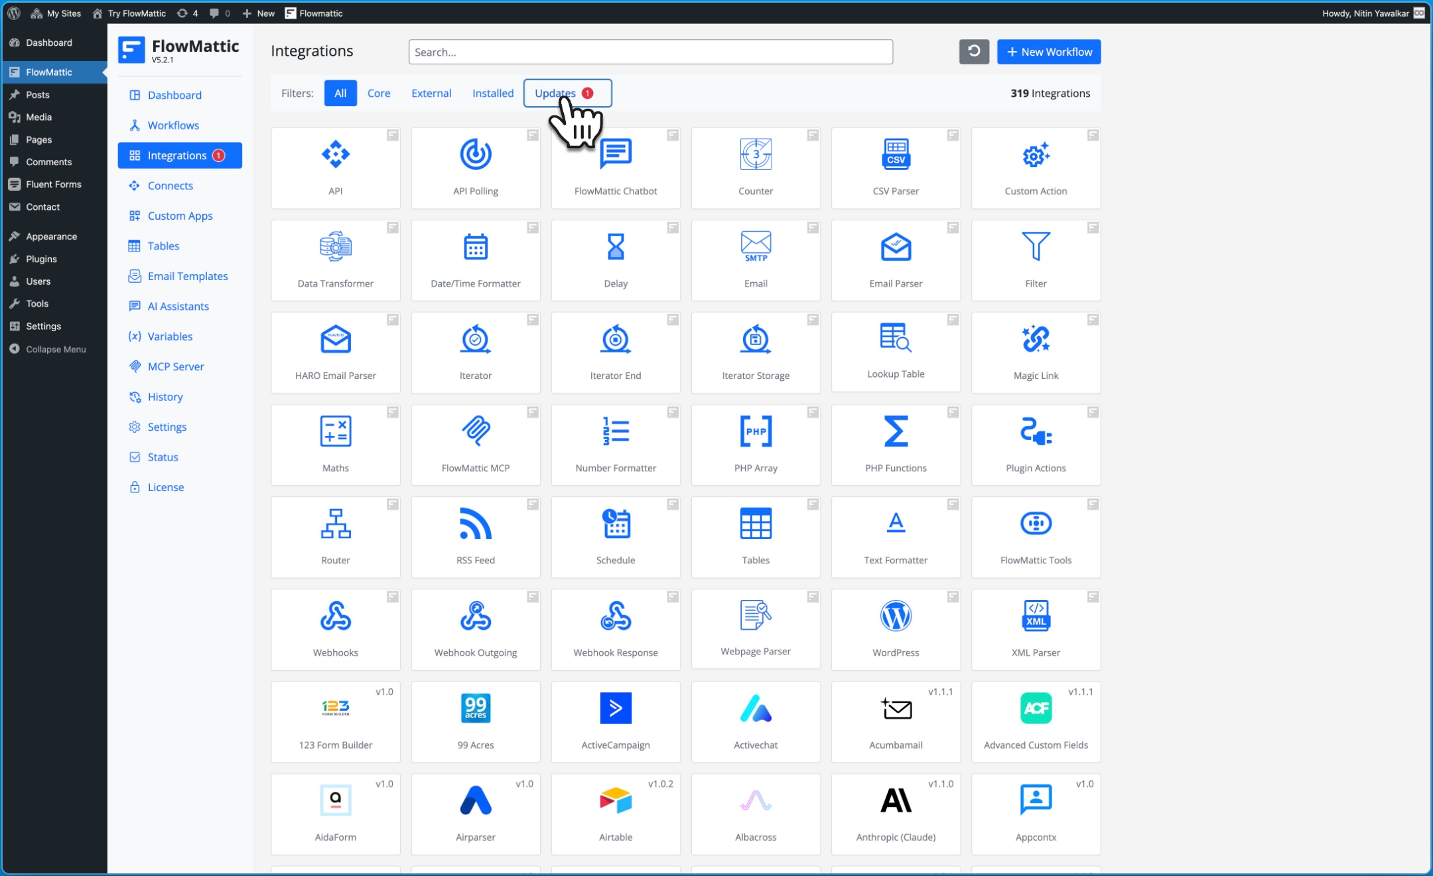The width and height of the screenshot is (1433, 876).
Task: Open the PHP Array integration
Action: point(755,445)
